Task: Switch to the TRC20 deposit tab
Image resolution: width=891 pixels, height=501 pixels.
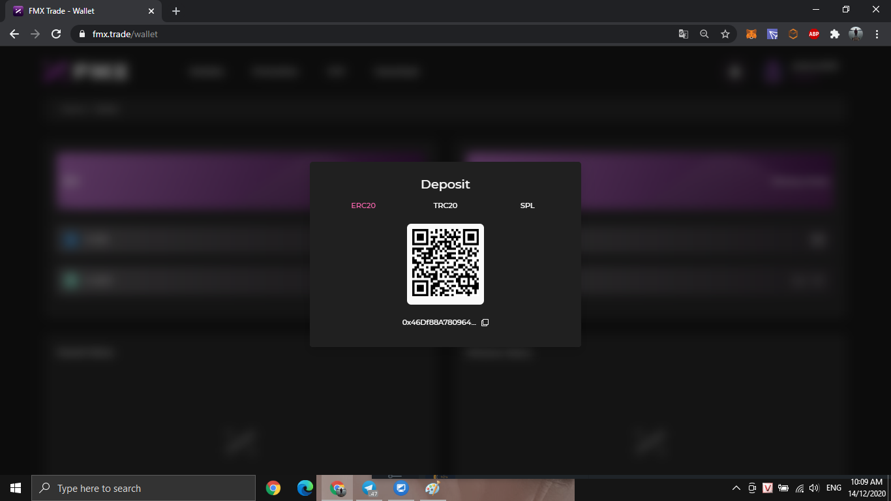Action: pyautogui.click(x=445, y=205)
